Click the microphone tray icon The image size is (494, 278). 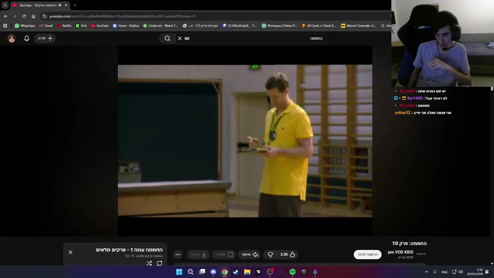tap(435, 272)
